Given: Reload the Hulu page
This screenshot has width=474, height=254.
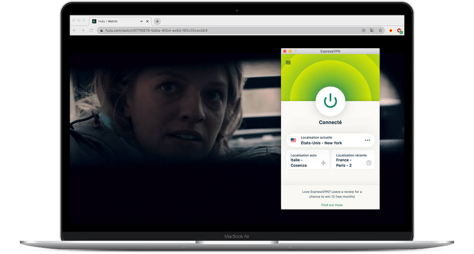Looking at the screenshot, I should point(91,30).
